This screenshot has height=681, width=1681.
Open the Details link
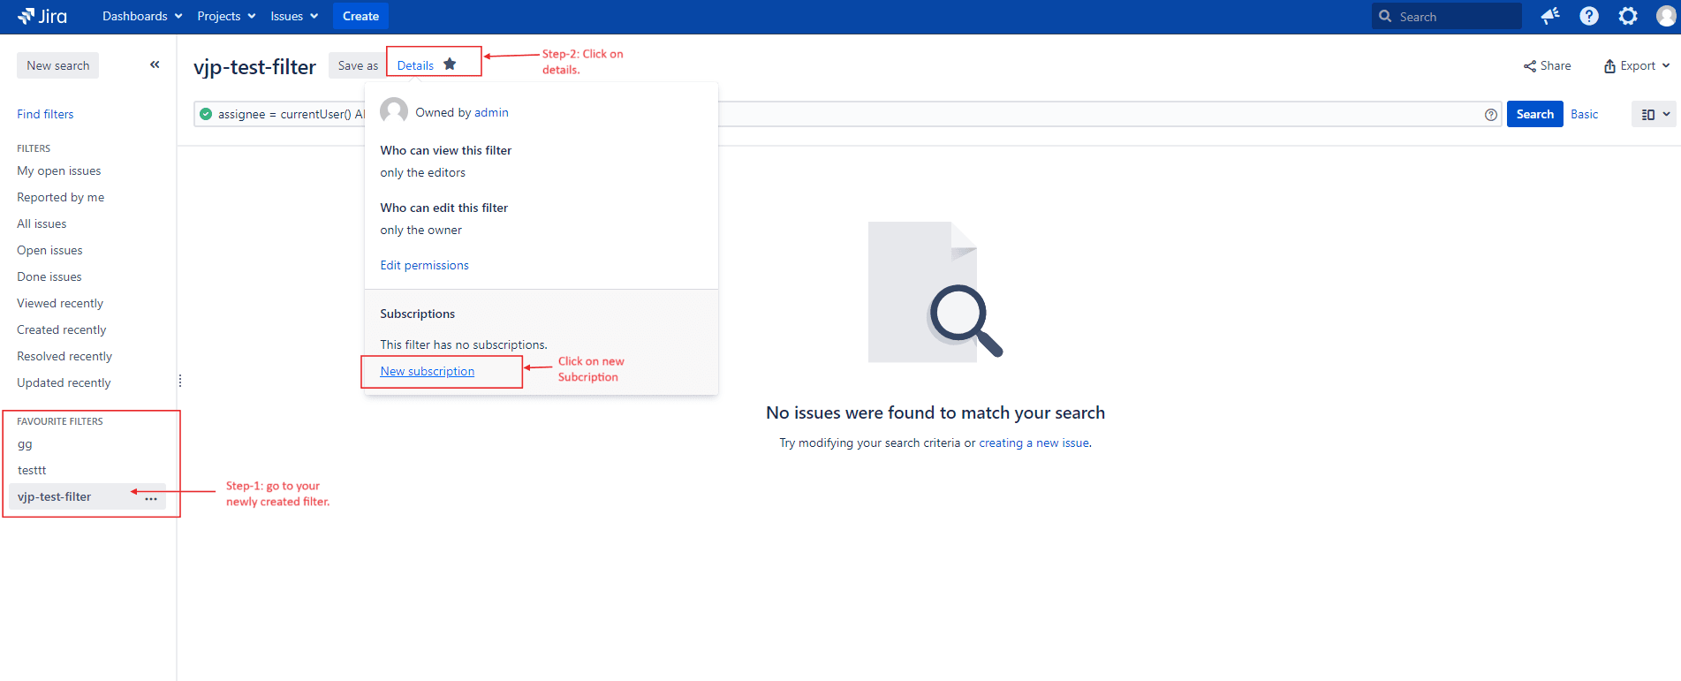coord(415,65)
